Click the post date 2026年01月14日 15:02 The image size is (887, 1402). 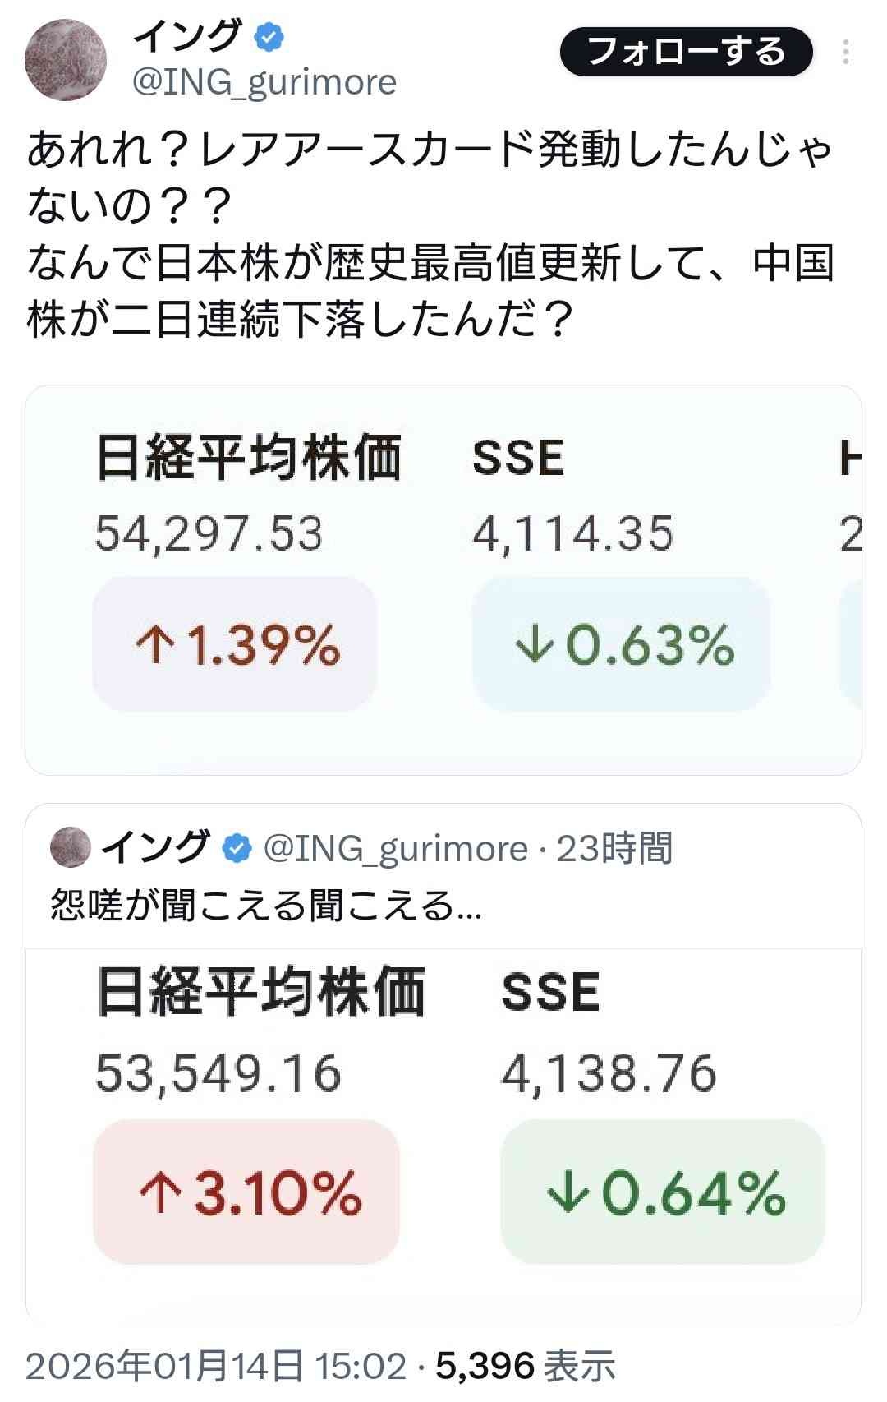tap(216, 1367)
